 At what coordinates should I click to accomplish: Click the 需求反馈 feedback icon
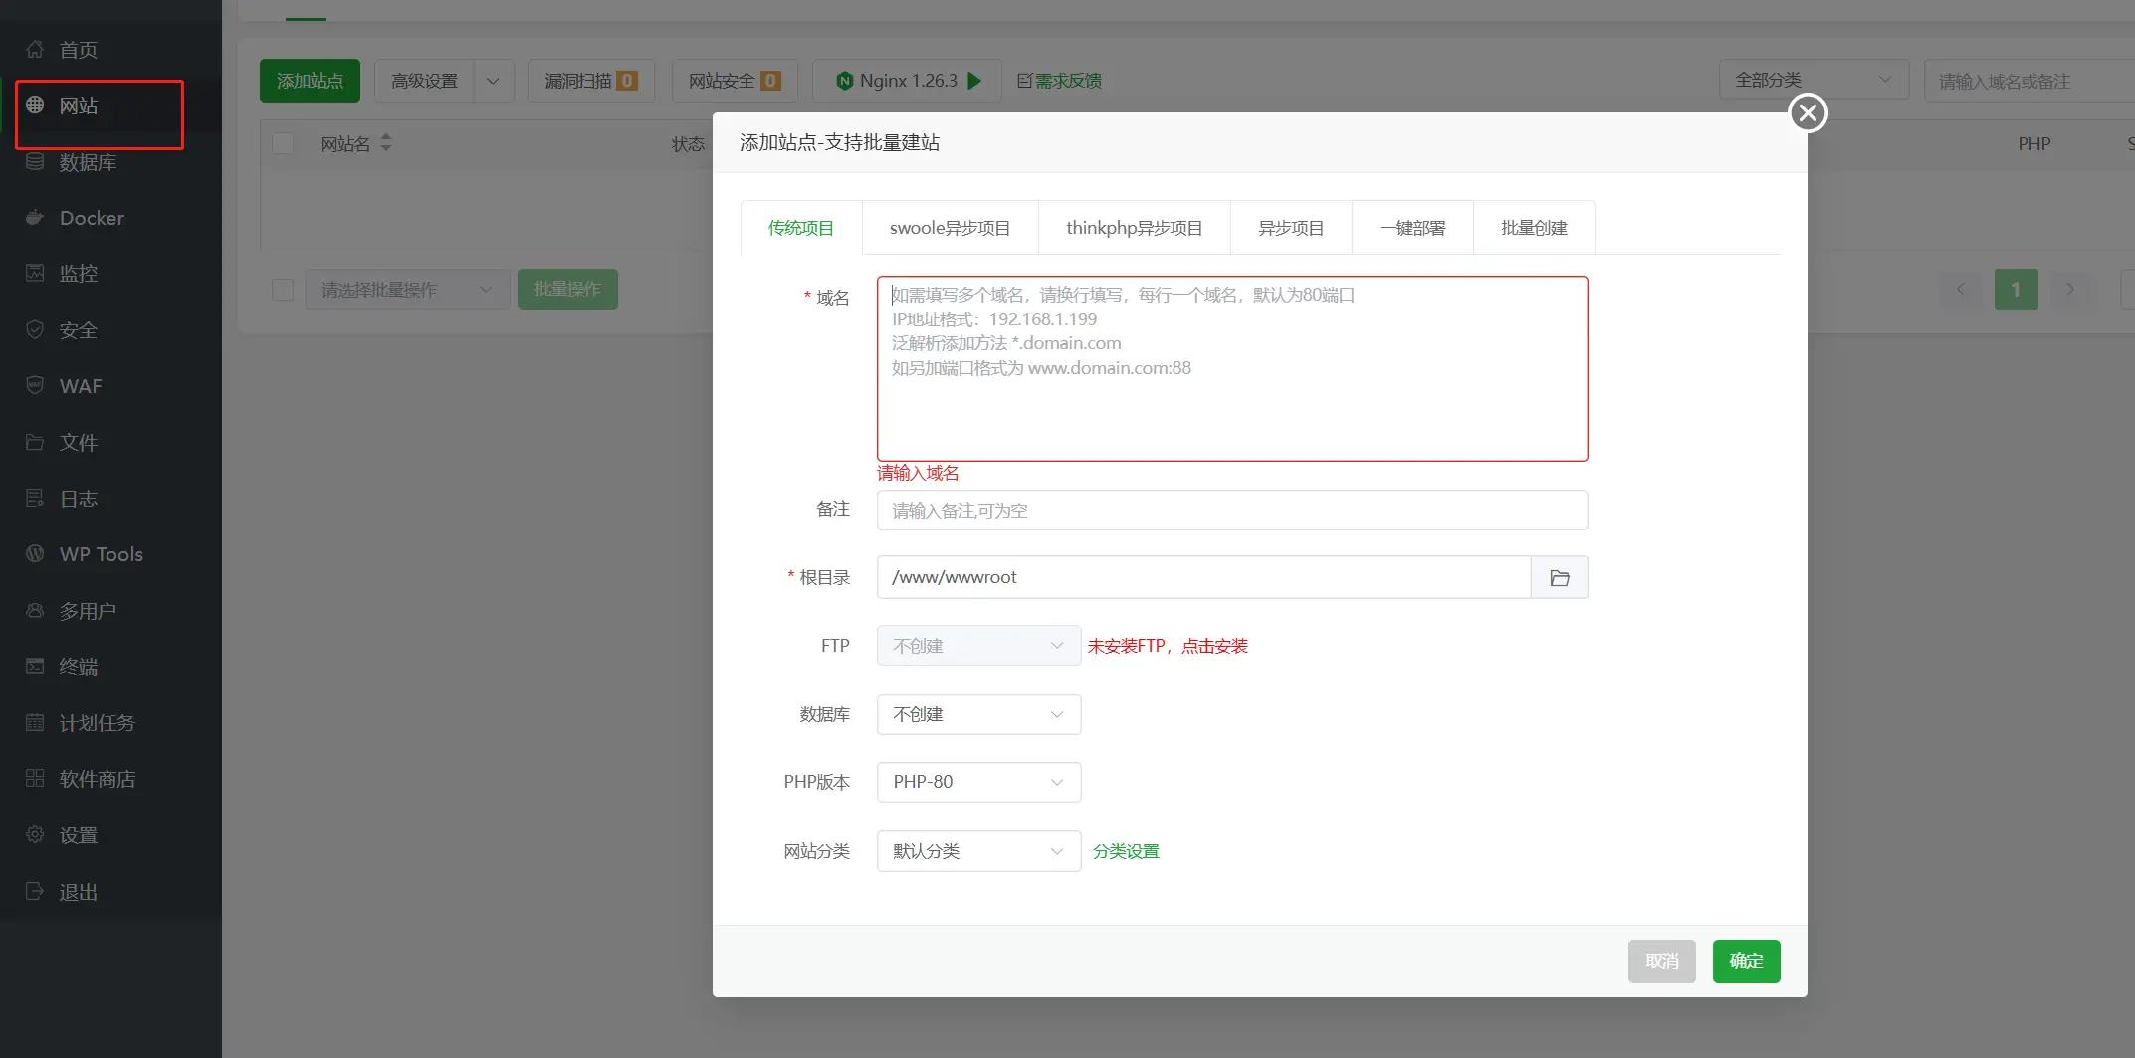[x=1024, y=81]
